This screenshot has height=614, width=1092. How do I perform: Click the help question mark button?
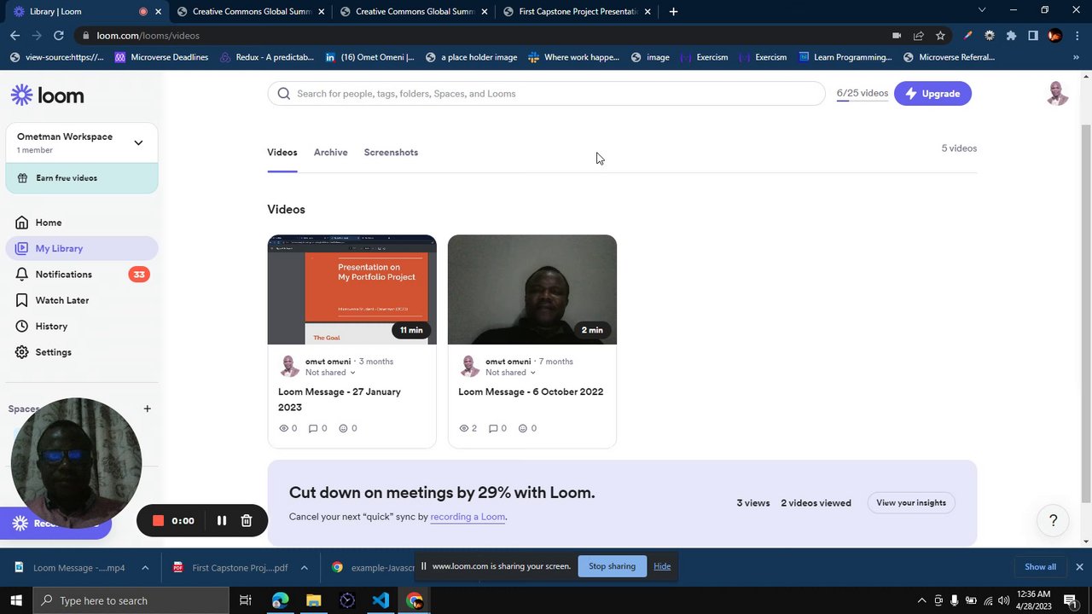pyautogui.click(x=1053, y=520)
